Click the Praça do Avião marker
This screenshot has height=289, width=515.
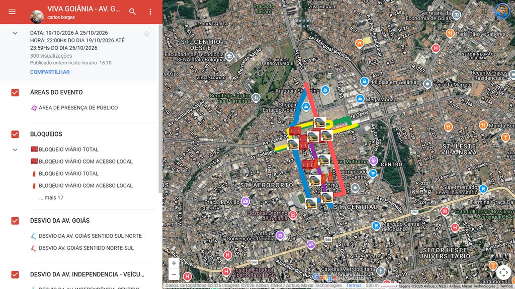pos(245,201)
